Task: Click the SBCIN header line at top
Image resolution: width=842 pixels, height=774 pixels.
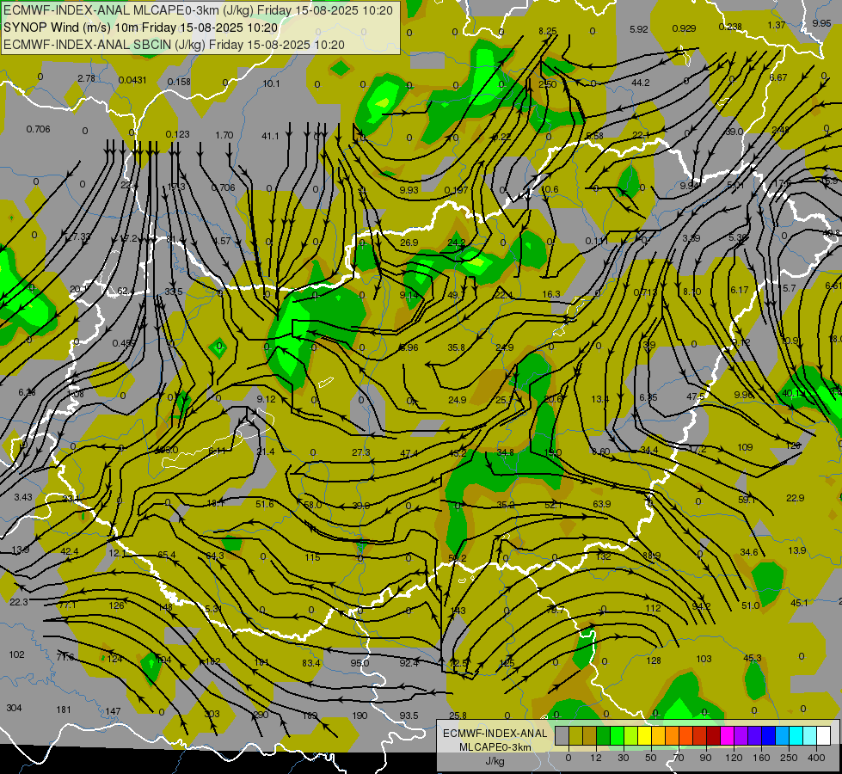Action: pos(174,45)
